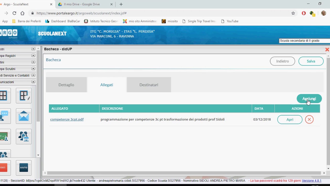Open the people with school building icon

click(x=24, y=136)
